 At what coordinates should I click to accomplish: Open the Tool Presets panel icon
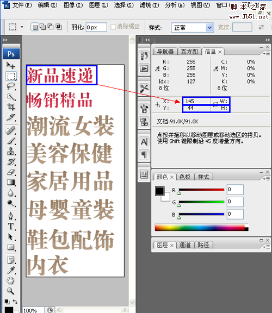coord(144,88)
